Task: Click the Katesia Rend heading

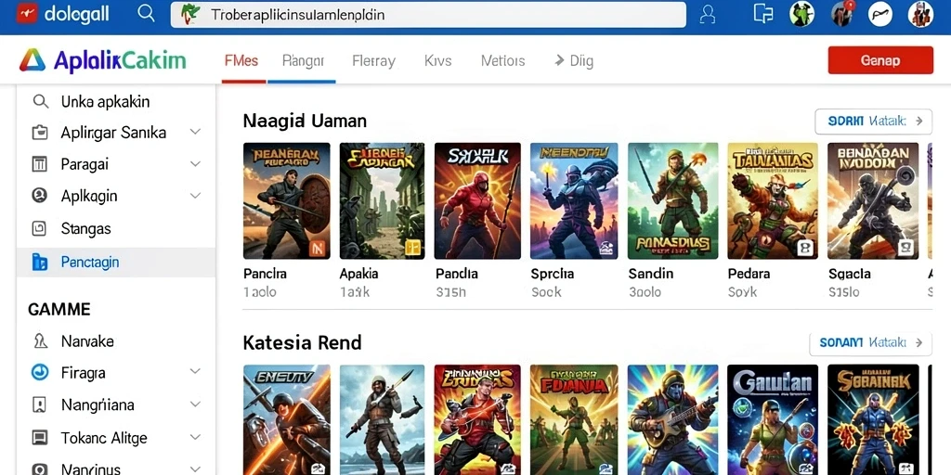Action: pyautogui.click(x=302, y=343)
